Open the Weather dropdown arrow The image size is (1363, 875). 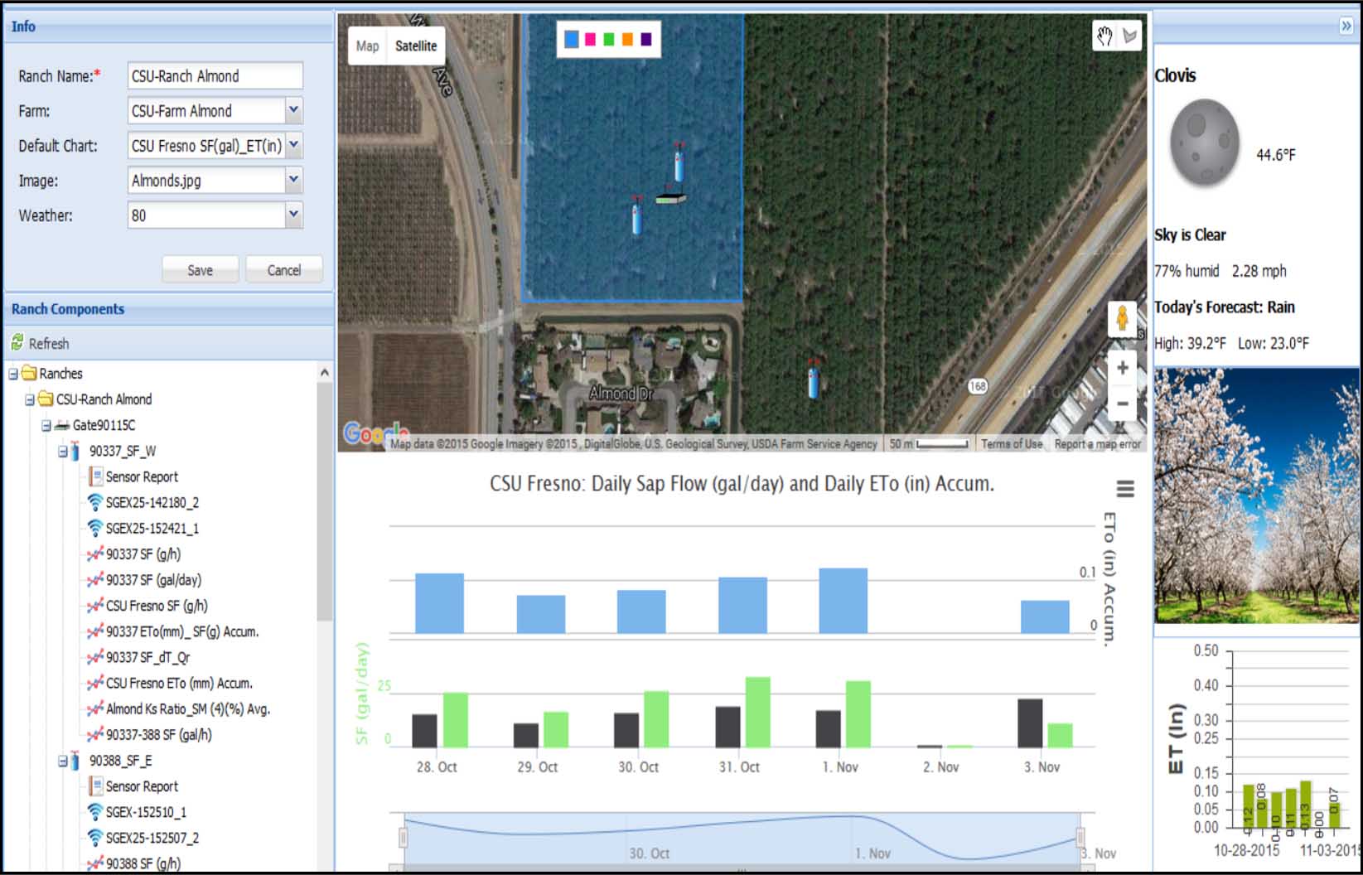point(293,215)
